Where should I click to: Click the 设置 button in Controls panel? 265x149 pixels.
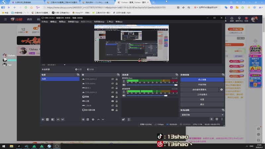tap(202, 100)
